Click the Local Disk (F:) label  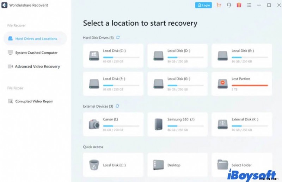114,79
